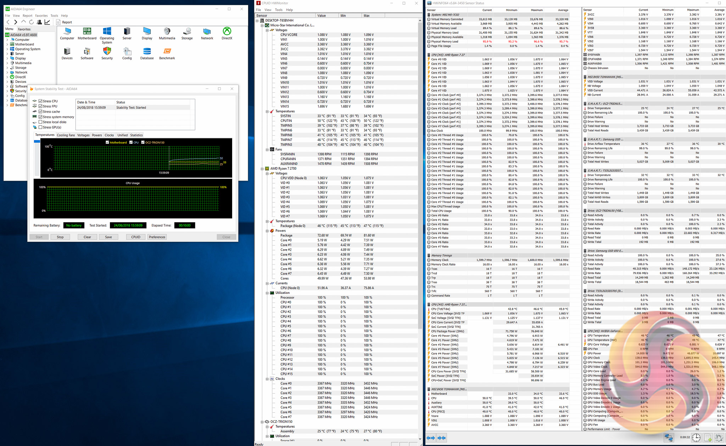Toggle the OCZ-TRION150 graph checkbox
Image resolution: width=726 pixels, height=446 pixels.
click(143, 142)
